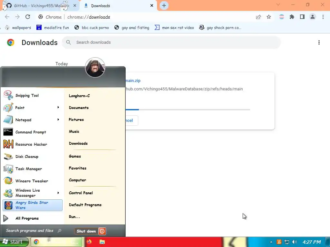
Task: Open File Explorer from taskbar
Action: click(x=102, y=242)
